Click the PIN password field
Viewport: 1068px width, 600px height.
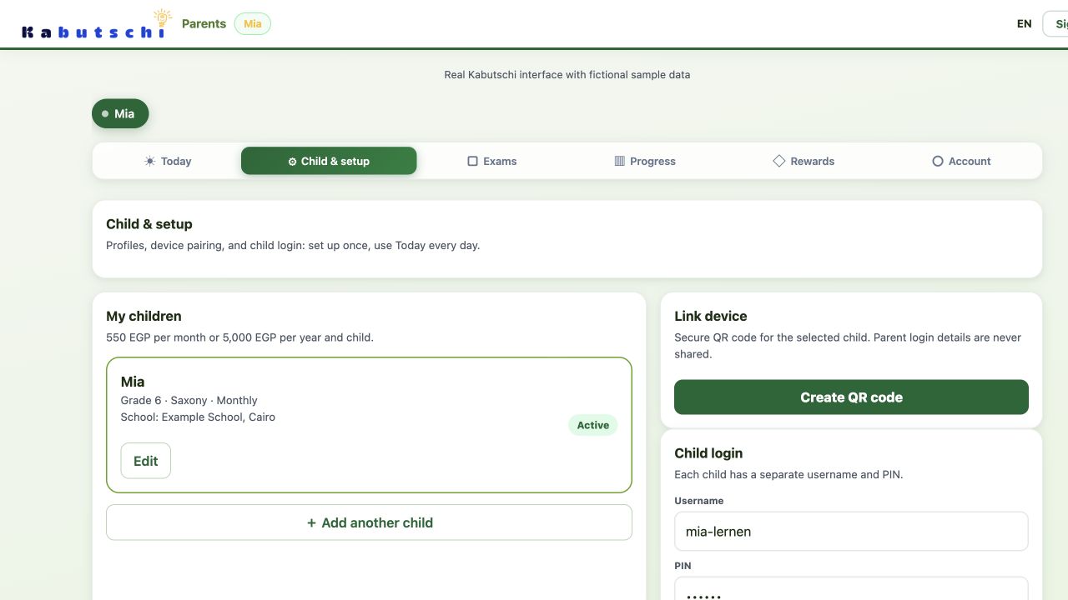click(851, 589)
